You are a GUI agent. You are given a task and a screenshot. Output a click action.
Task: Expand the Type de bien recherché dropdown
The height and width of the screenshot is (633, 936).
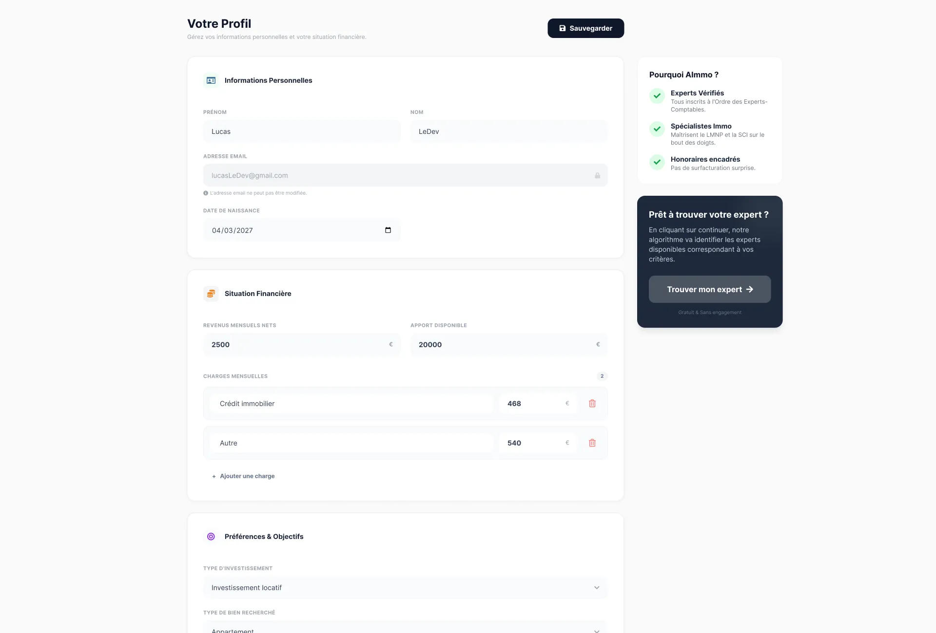pyautogui.click(x=406, y=627)
